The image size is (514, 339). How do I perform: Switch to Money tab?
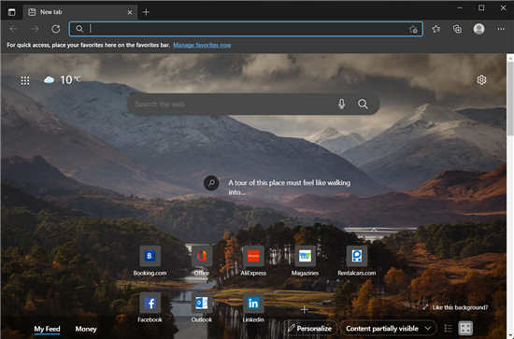tap(86, 329)
